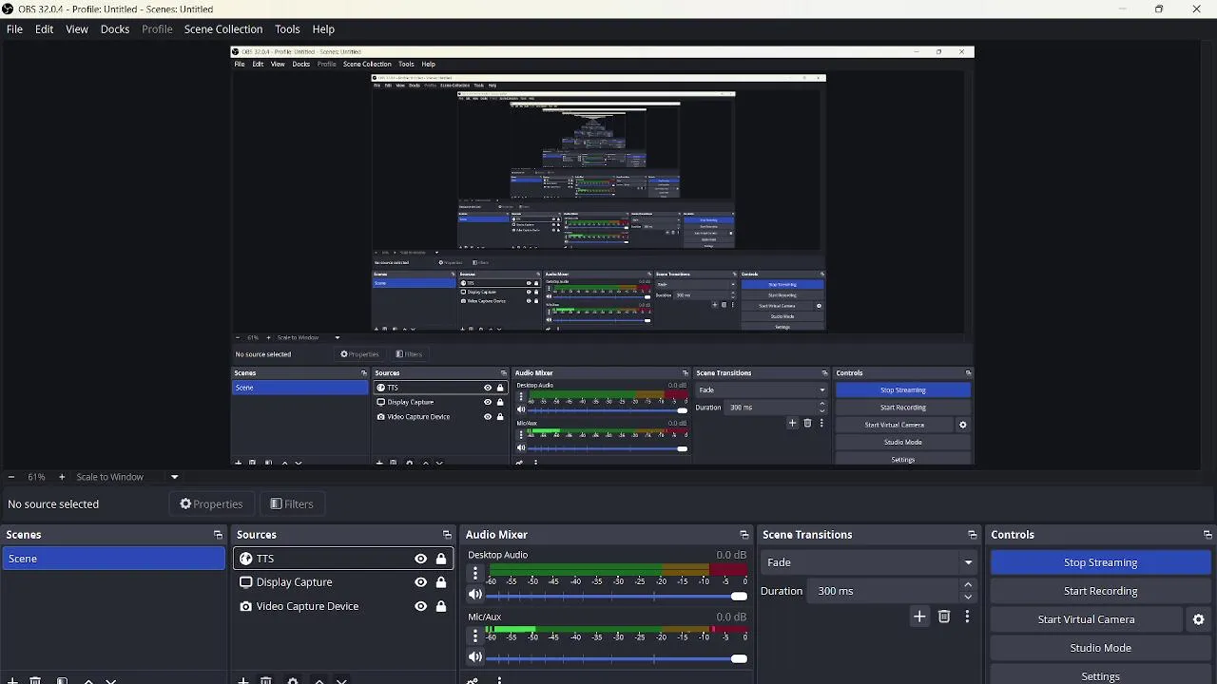Screen dimensions: 1217x684
Task: Remove transition using trash icon
Action: pos(944,617)
